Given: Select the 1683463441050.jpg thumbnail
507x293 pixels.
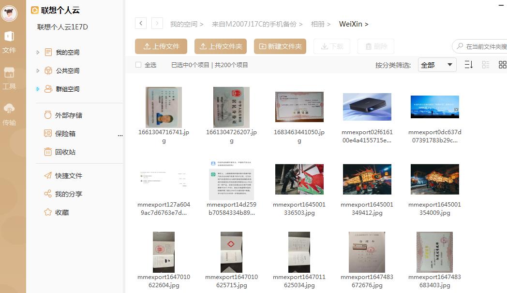Looking at the screenshot, I should 299,107.
